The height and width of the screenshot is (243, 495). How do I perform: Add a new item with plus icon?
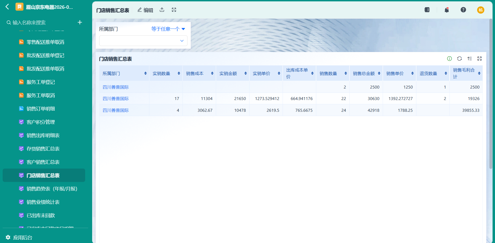coord(80,22)
